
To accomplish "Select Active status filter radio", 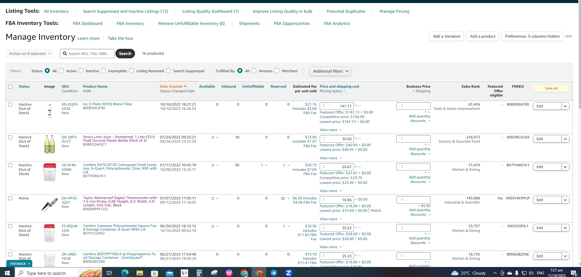I will (61, 71).
